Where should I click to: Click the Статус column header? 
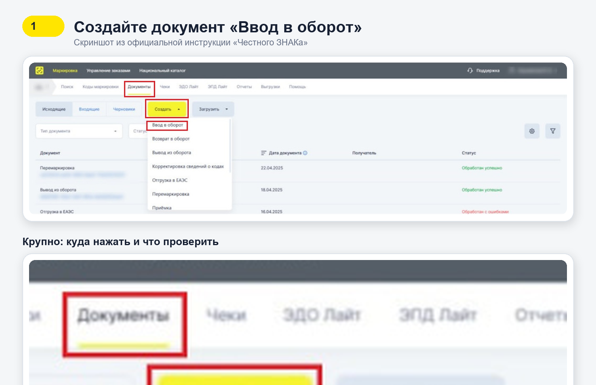point(469,153)
